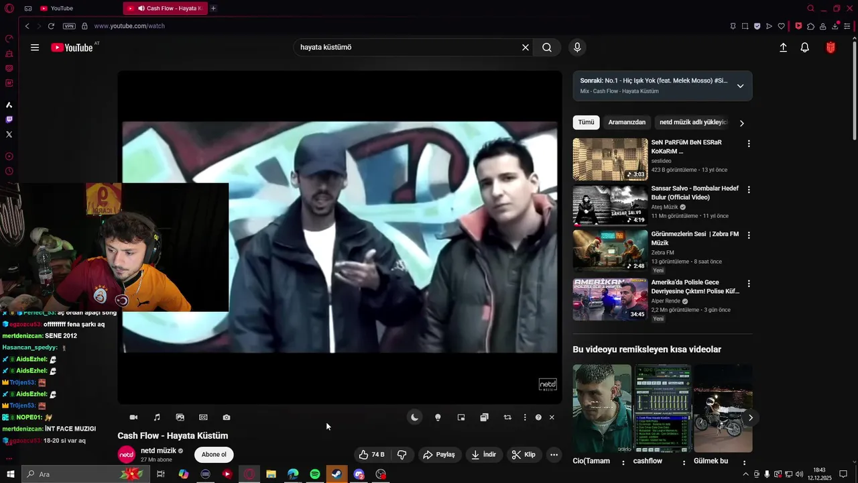
Task: Open options for Görünmezlerin Sesi video
Action: click(x=749, y=235)
